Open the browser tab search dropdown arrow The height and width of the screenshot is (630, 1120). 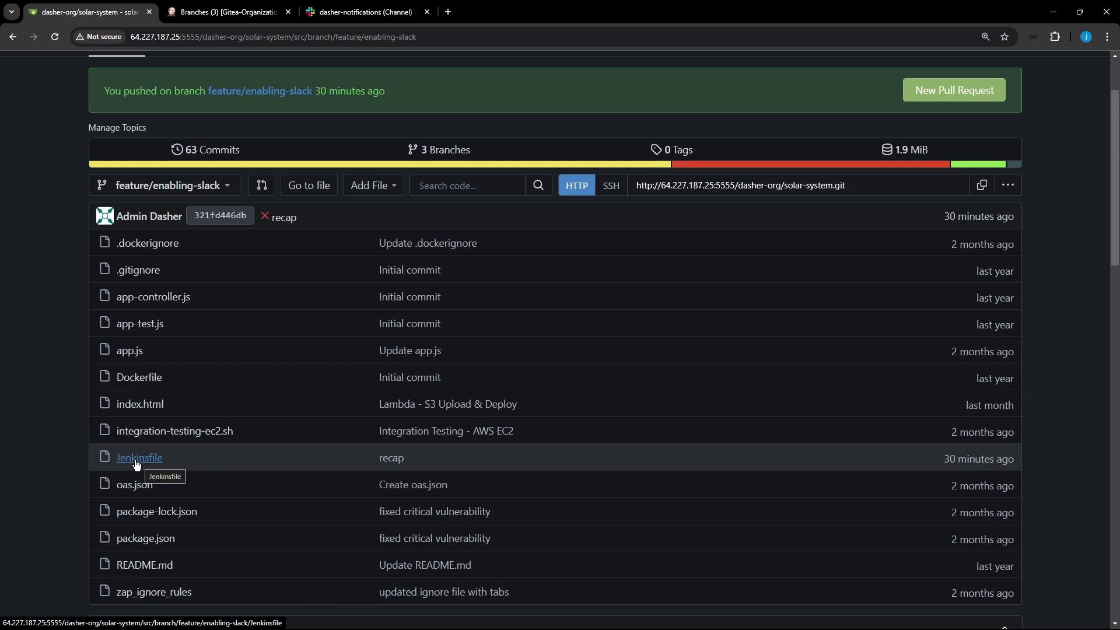(11, 12)
